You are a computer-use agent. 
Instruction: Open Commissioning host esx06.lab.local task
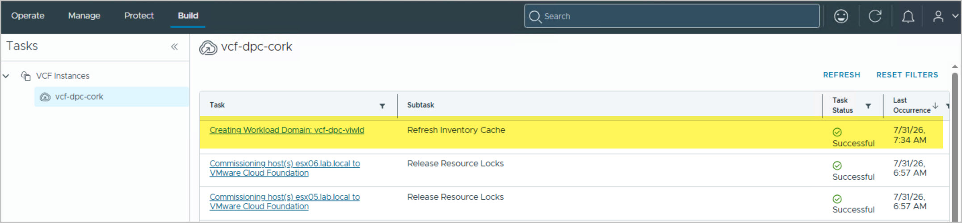point(285,168)
